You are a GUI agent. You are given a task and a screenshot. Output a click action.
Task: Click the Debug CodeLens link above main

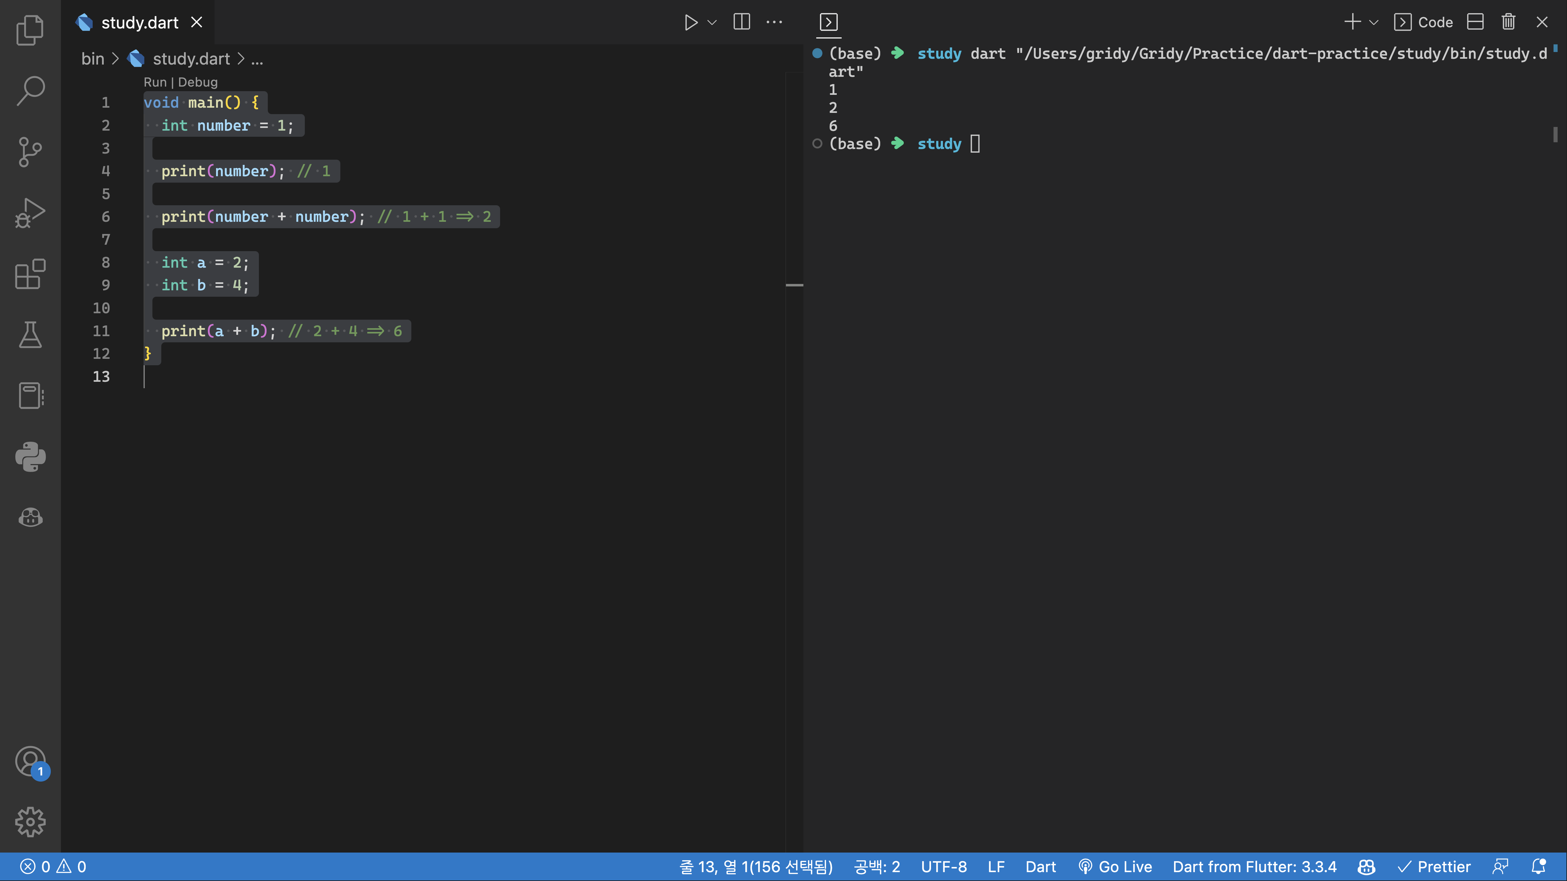coord(198,82)
